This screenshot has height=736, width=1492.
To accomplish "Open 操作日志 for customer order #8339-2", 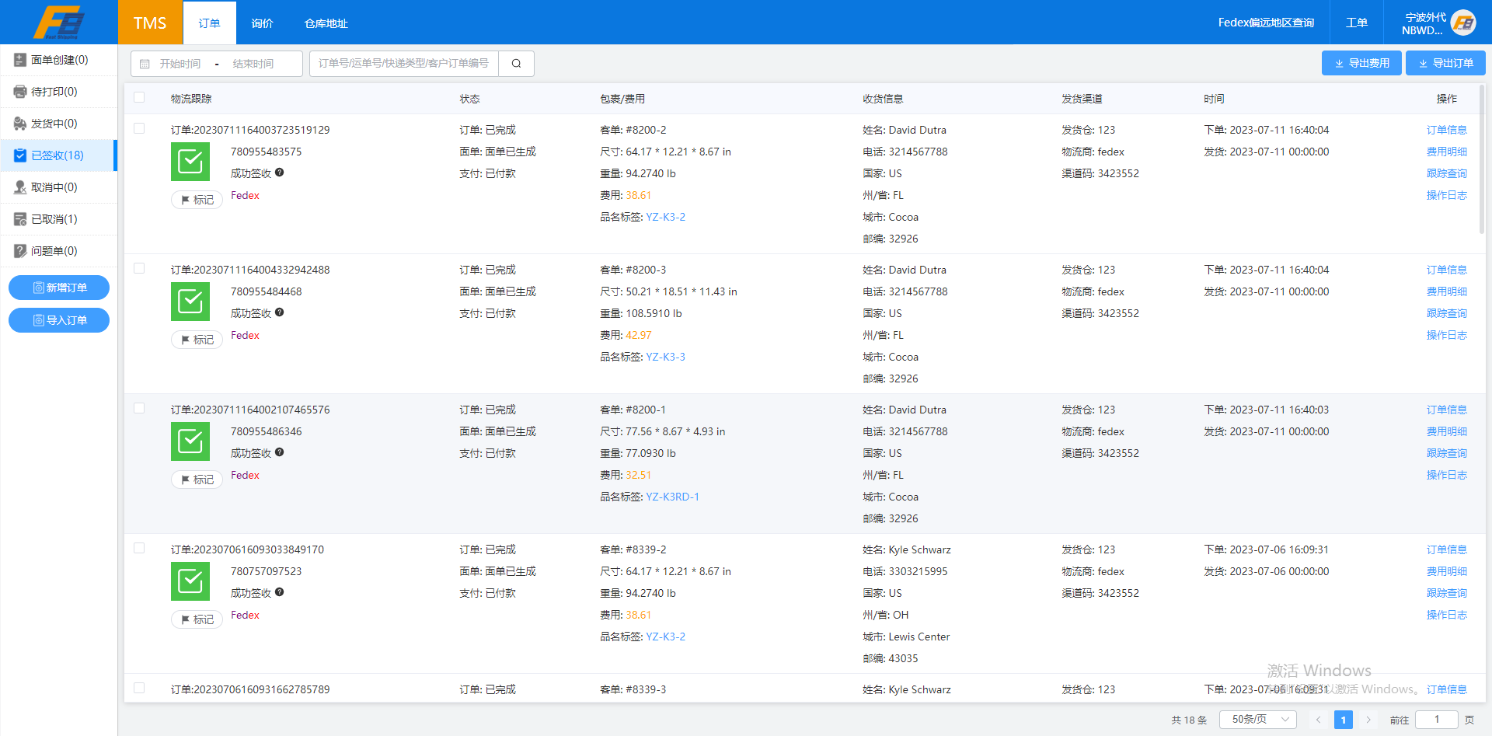I will 1446,615.
